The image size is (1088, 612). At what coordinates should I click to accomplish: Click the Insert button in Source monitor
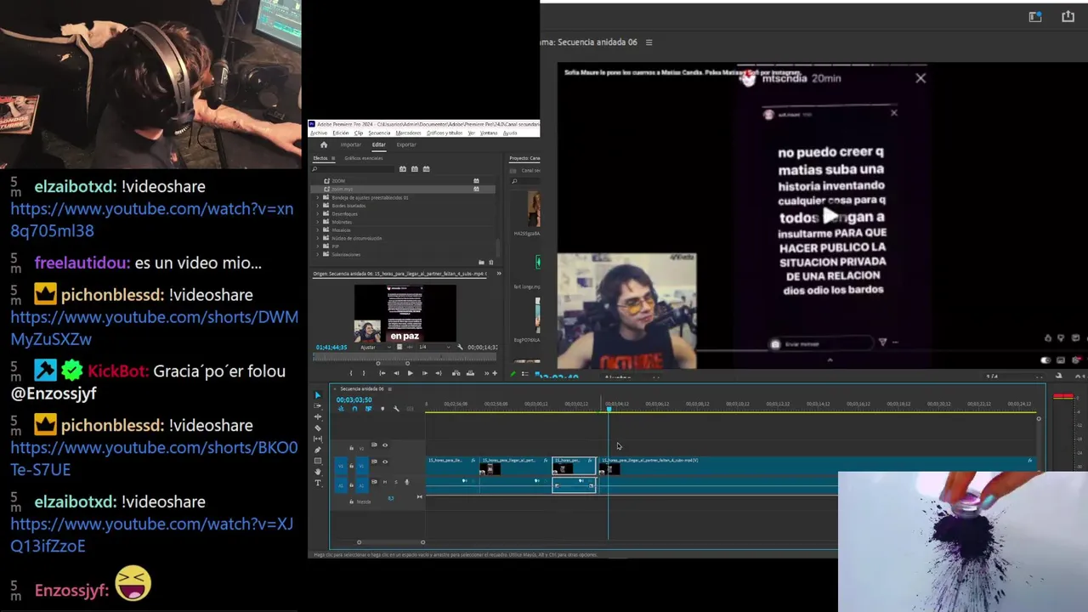point(456,373)
